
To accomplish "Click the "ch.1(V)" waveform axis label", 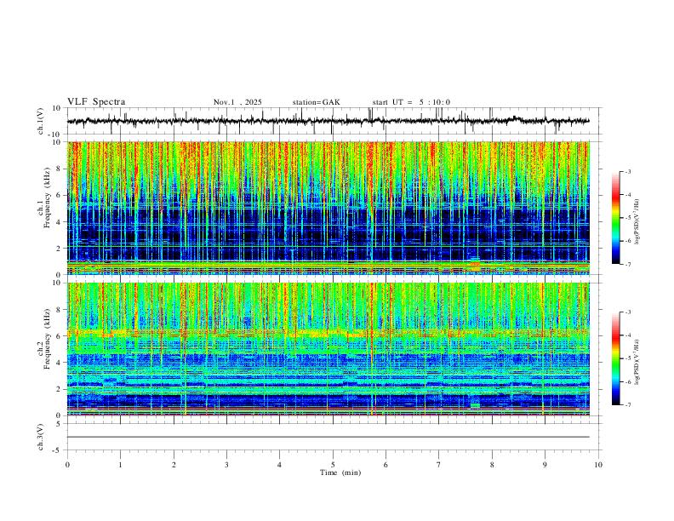I will click(41, 121).
